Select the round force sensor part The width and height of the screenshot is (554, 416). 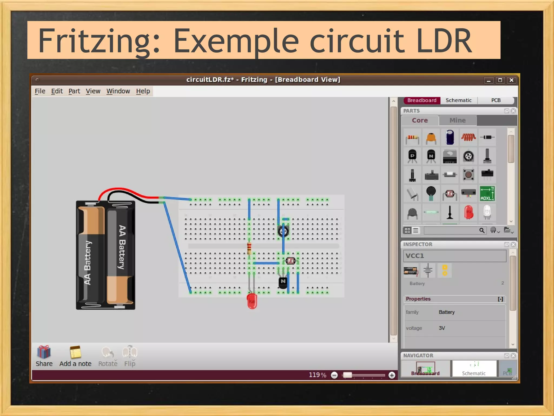[431, 194]
